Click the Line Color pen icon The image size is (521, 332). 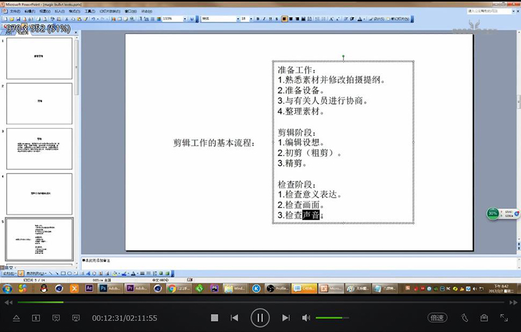pos(124,273)
